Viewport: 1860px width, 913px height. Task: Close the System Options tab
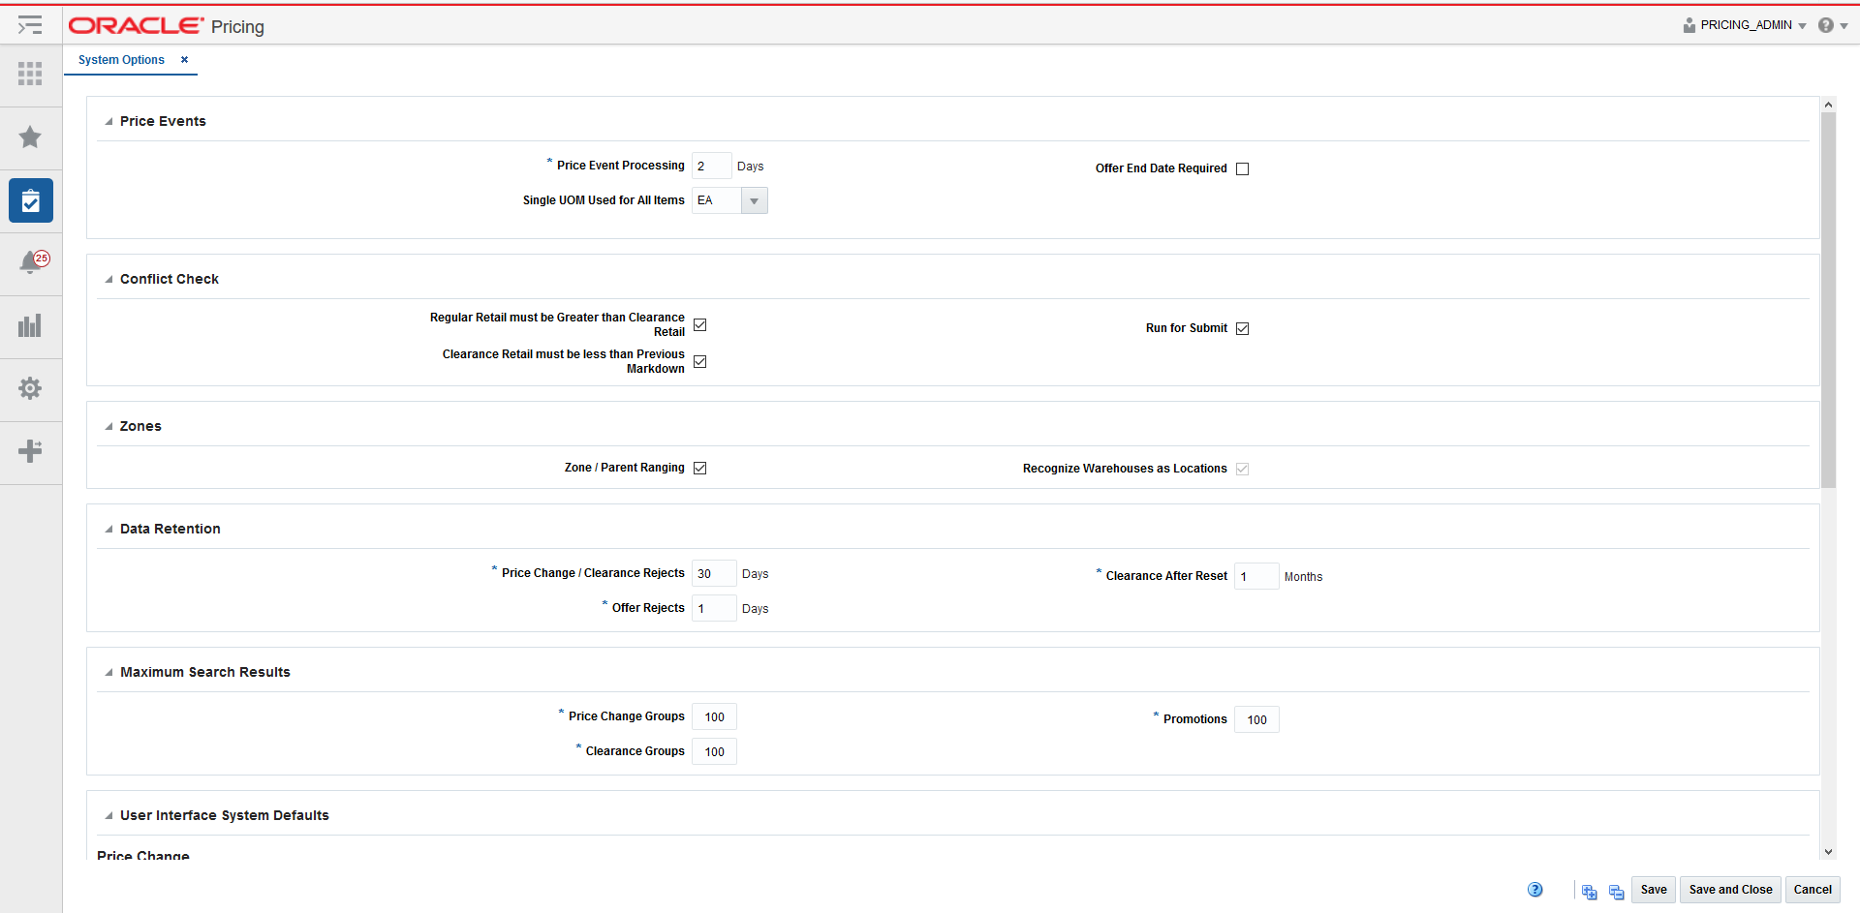184,60
